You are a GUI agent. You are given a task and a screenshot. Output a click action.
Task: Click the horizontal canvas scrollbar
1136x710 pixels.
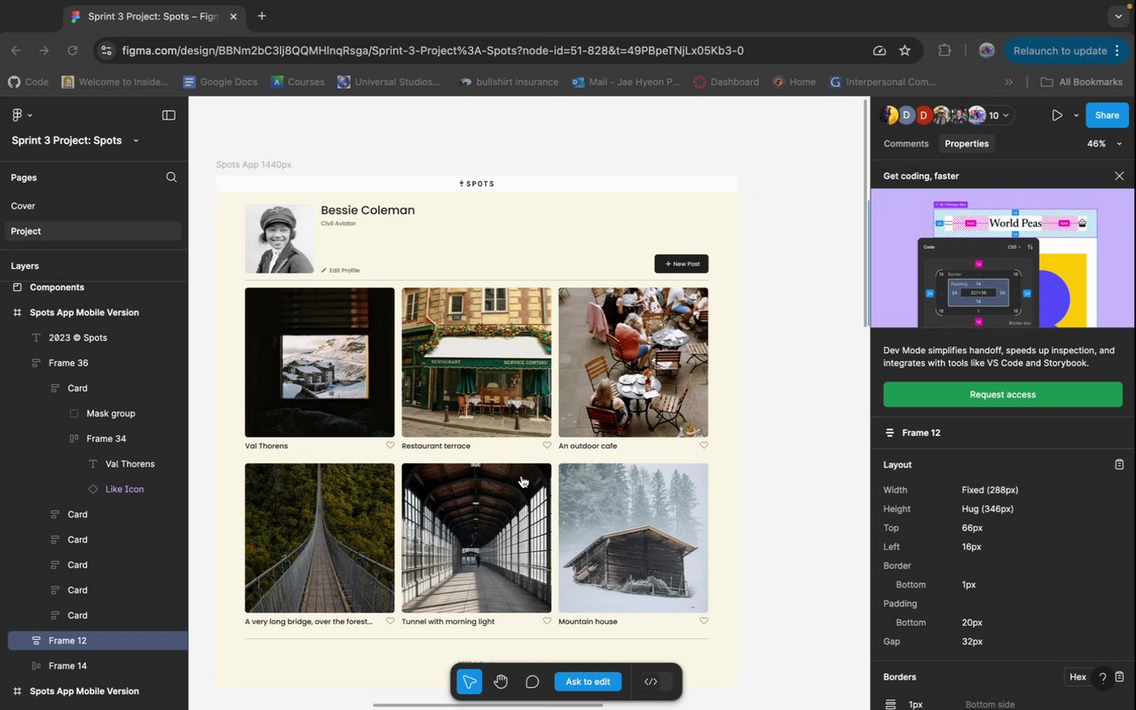tap(487, 706)
